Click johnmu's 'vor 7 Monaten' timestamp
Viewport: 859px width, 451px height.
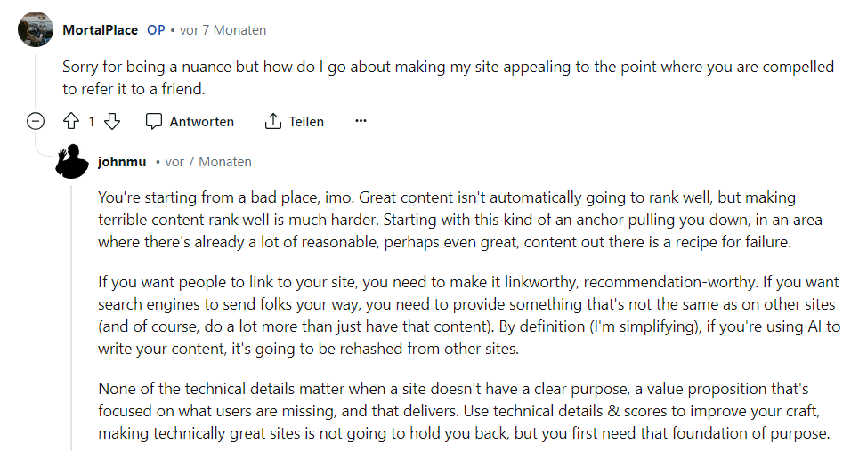coord(208,162)
